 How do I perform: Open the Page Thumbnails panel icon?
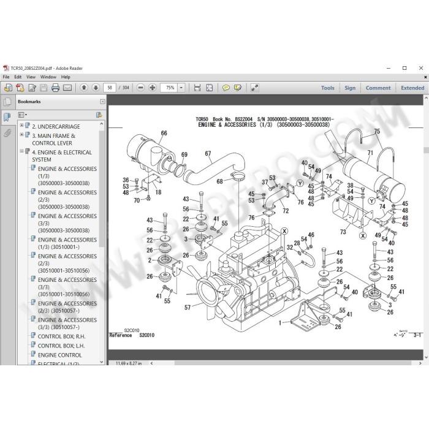point(7,102)
